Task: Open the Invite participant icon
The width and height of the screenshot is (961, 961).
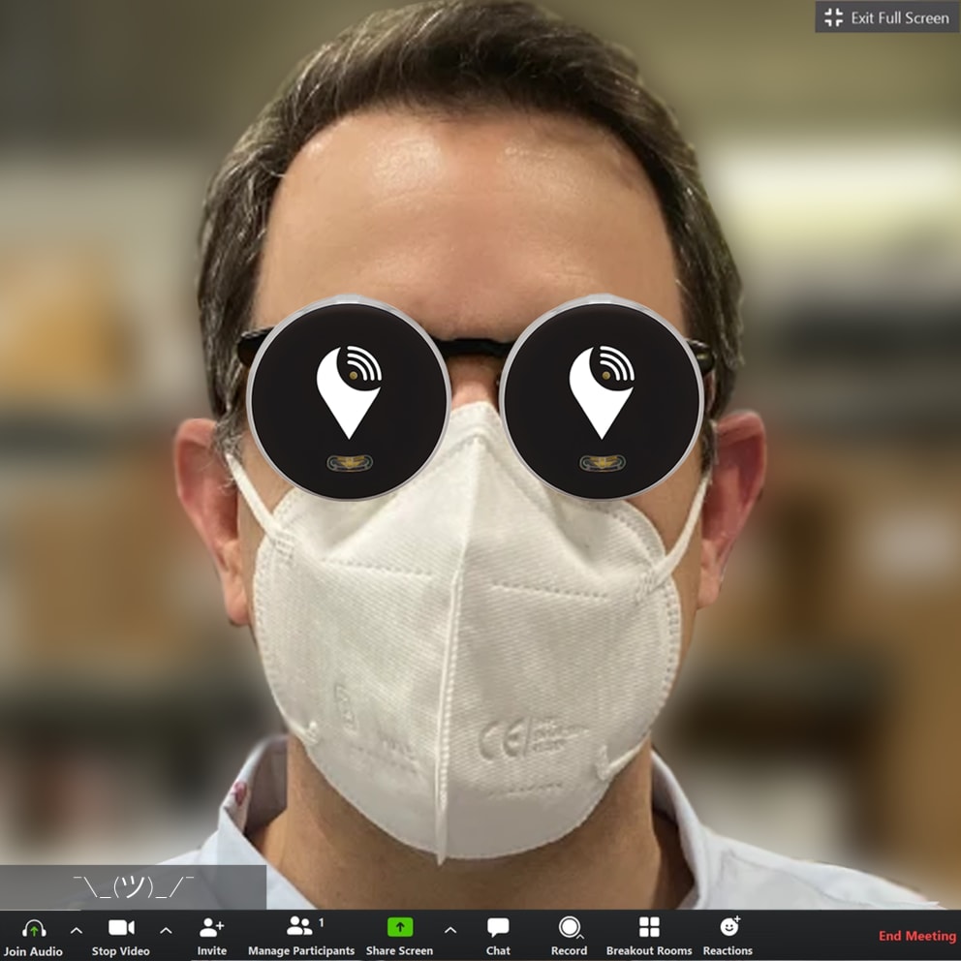Action: point(211,927)
